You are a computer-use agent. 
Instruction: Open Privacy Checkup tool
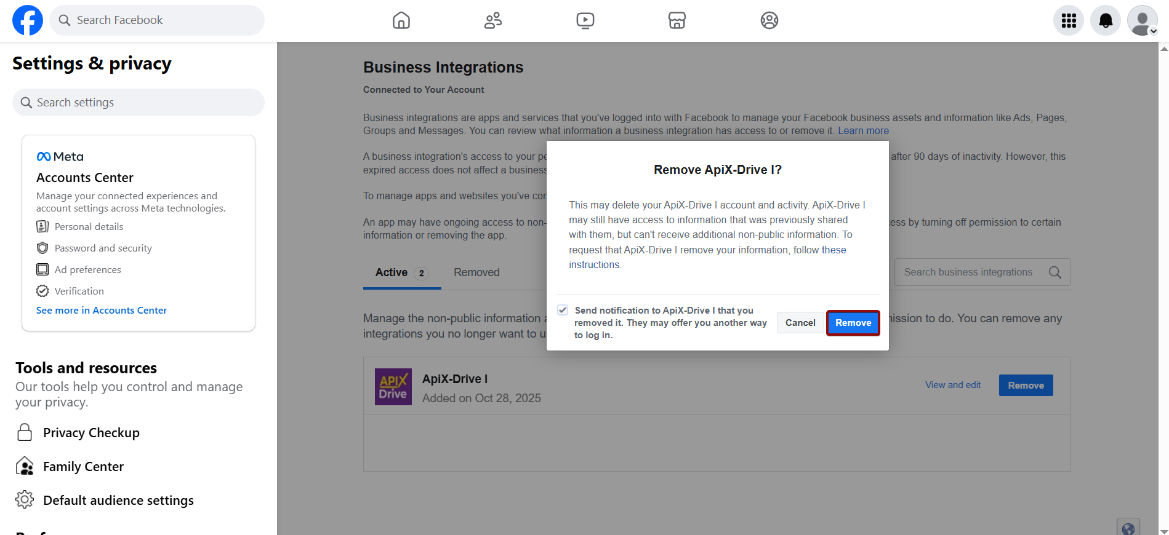point(91,433)
